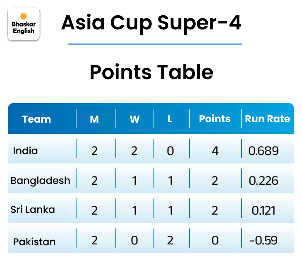This screenshot has width=302, height=261.
Task: Select the Bangladesh team name
Action: click(40, 181)
